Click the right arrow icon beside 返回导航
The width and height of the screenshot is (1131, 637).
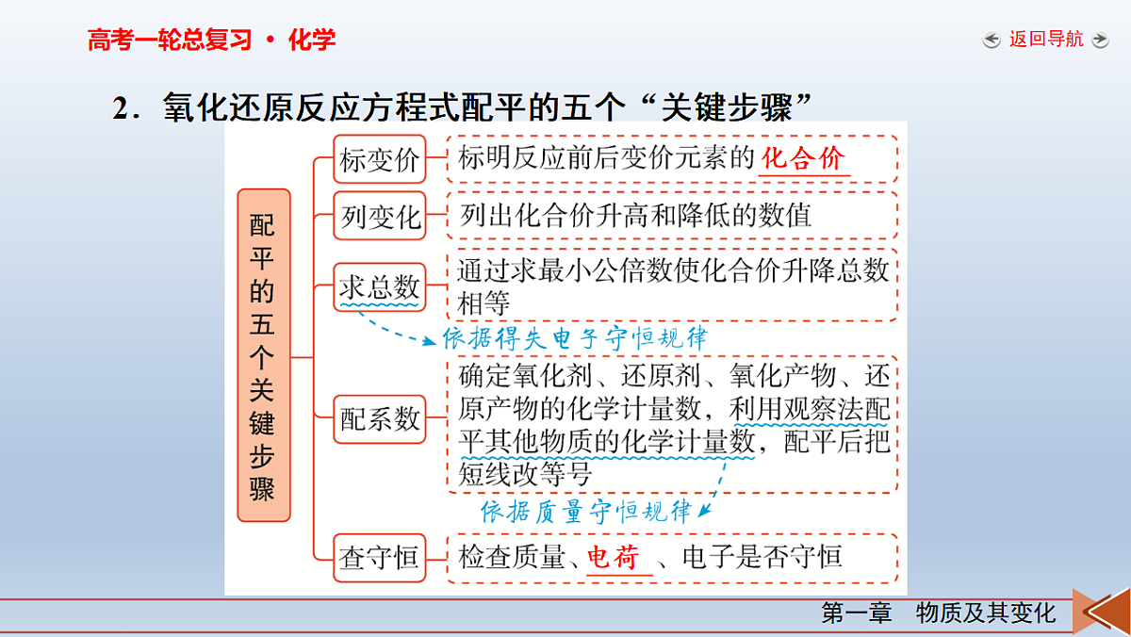[x=1100, y=41]
